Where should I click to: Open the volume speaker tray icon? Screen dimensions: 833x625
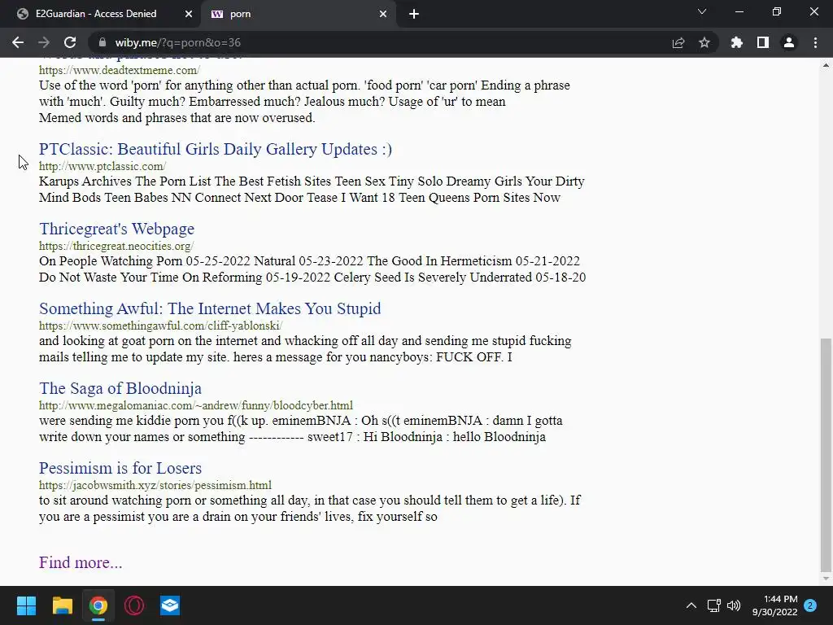pos(734,605)
